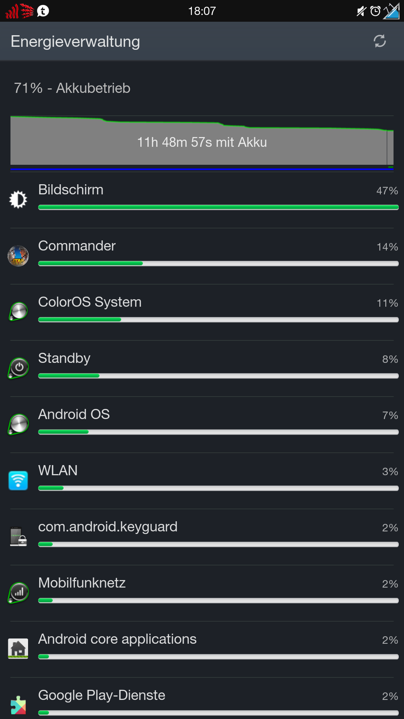404x719 pixels.
Task: Tap the 71% - Akkubetrieb status text
Action: coord(72,88)
